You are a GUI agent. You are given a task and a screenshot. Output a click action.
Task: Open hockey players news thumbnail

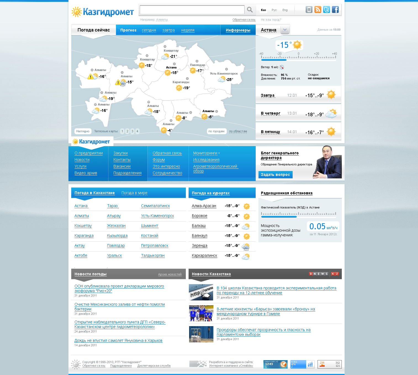pyautogui.click(x=201, y=313)
